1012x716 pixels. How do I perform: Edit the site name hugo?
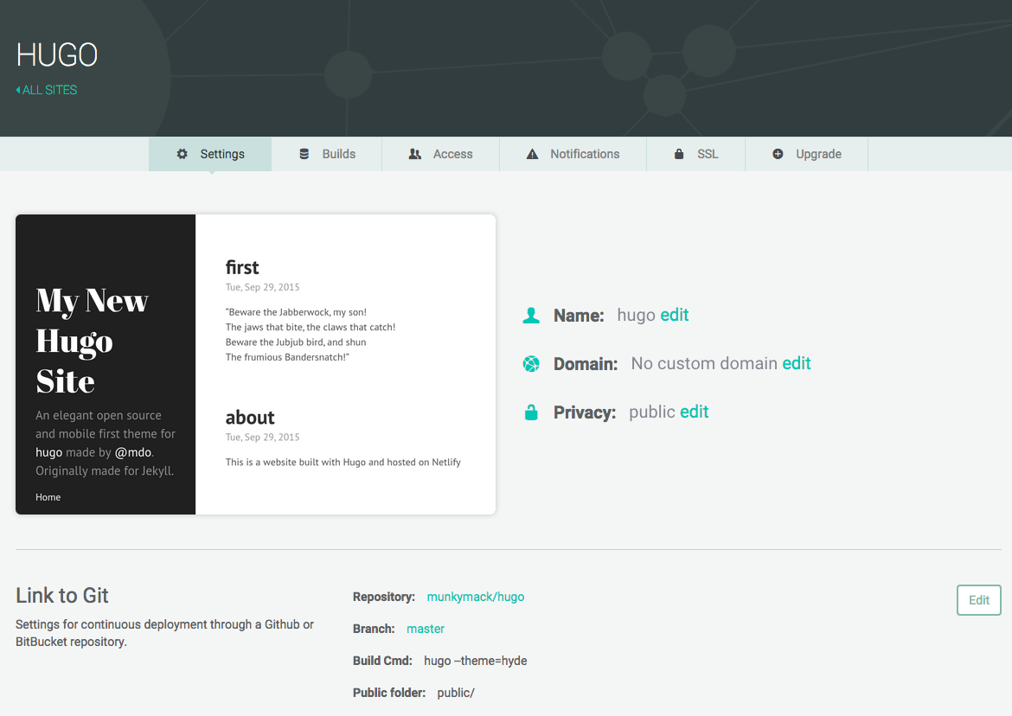click(x=675, y=315)
